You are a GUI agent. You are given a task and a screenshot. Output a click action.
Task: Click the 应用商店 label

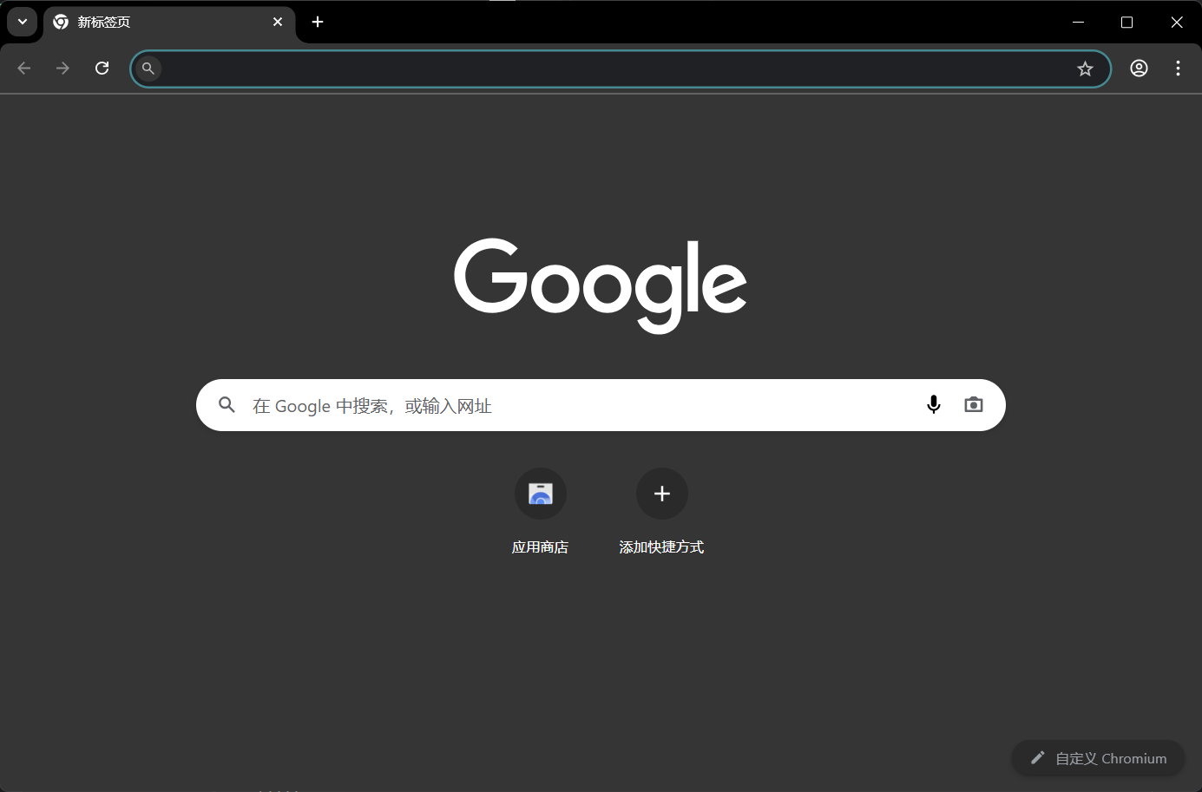pyautogui.click(x=540, y=547)
